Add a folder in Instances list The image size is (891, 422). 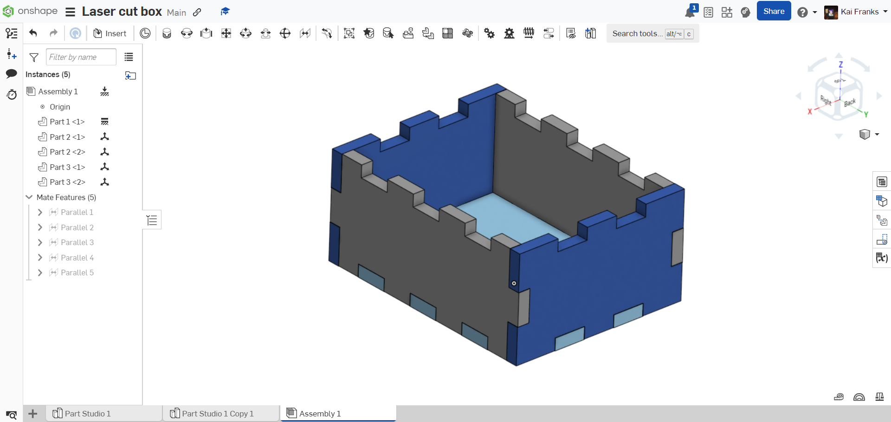pos(130,75)
